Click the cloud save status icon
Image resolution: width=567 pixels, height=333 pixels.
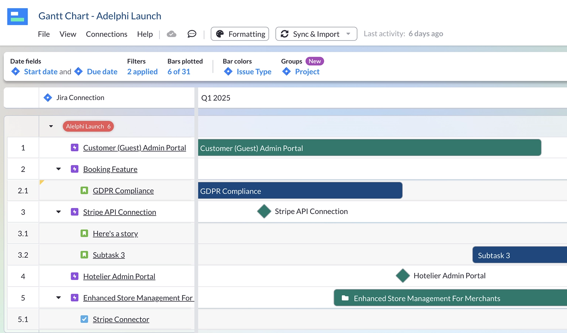pyautogui.click(x=172, y=34)
